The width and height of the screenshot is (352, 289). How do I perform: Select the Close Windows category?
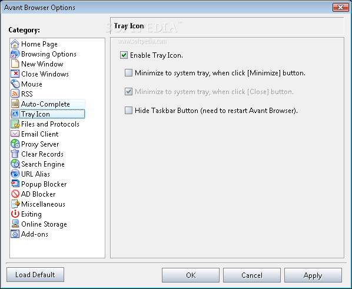45,74
